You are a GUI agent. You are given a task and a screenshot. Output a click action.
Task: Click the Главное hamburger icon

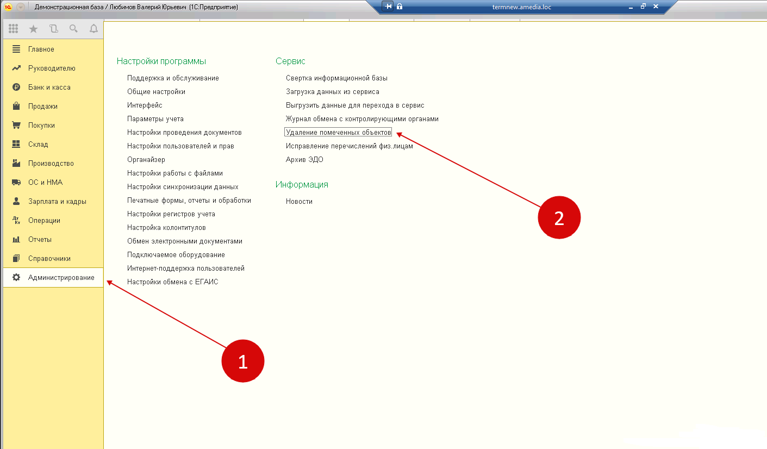(x=16, y=49)
